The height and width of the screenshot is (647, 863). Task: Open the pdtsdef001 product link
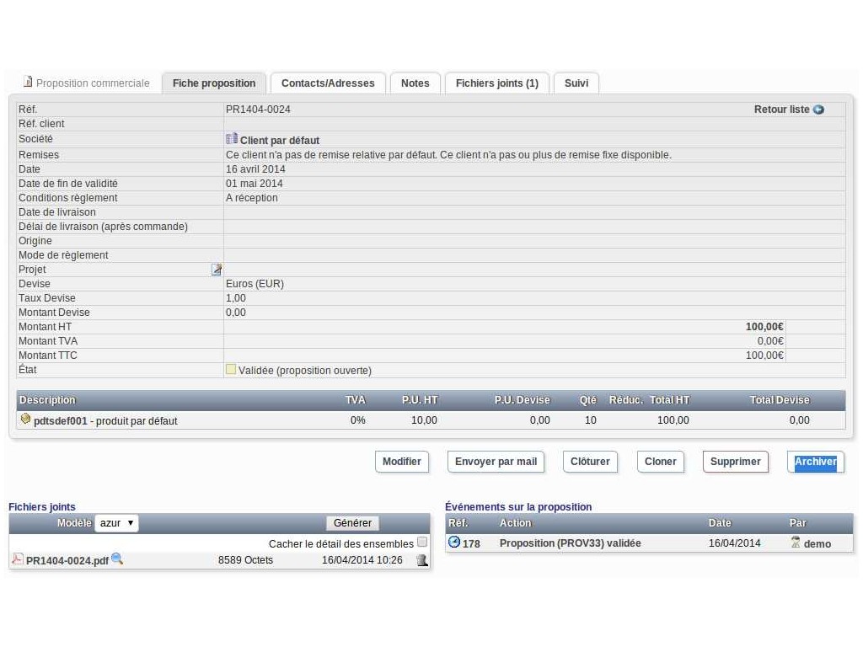[x=61, y=421]
